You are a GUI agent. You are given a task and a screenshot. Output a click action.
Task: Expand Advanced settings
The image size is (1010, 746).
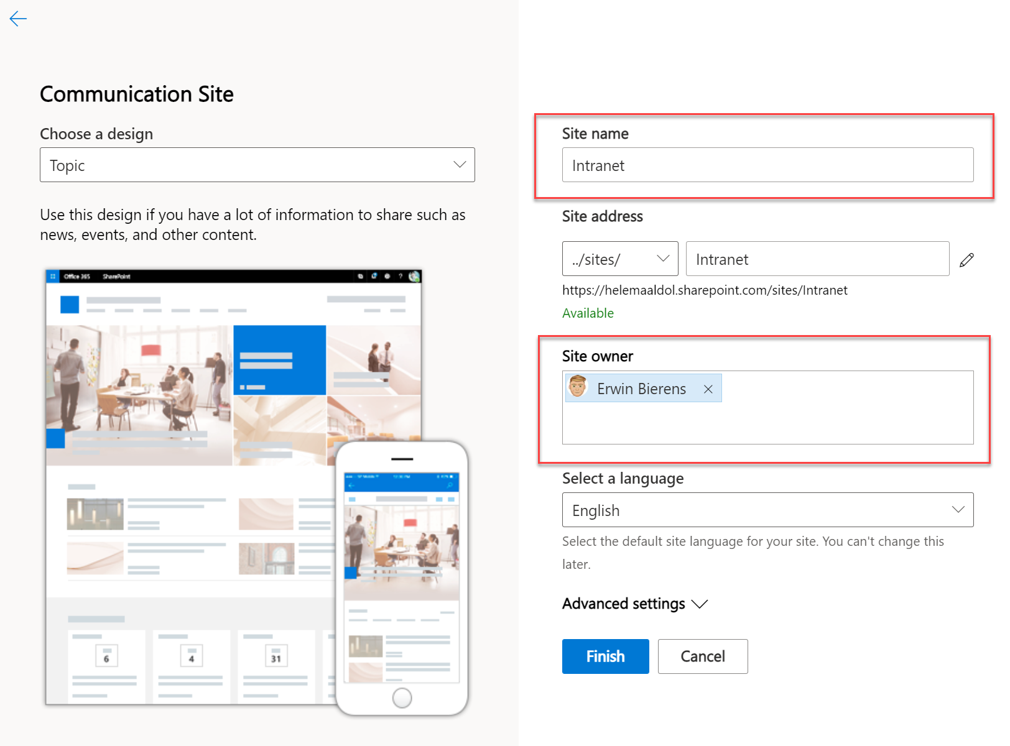634,604
